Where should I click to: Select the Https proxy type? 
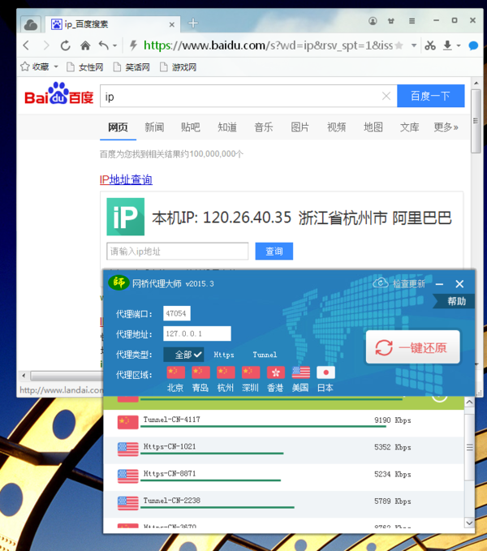pos(224,355)
